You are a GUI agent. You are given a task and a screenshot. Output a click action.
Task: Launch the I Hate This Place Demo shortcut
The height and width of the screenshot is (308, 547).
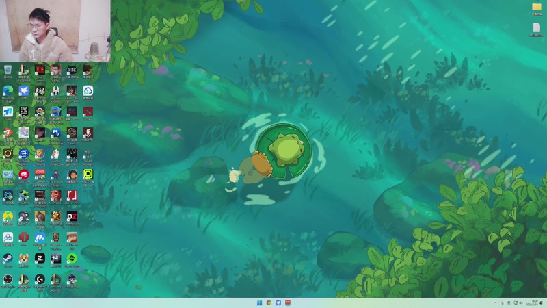[x=72, y=91]
